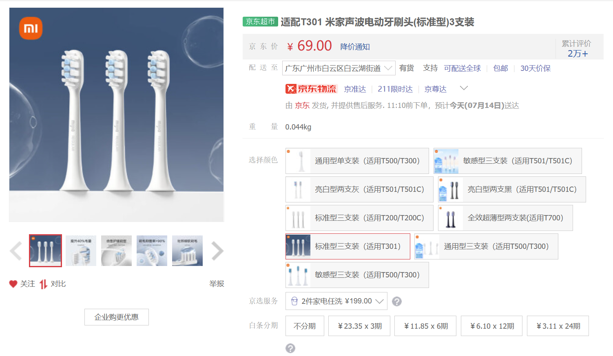Click the main product image
This screenshot has height=356, width=613.
coord(116,115)
